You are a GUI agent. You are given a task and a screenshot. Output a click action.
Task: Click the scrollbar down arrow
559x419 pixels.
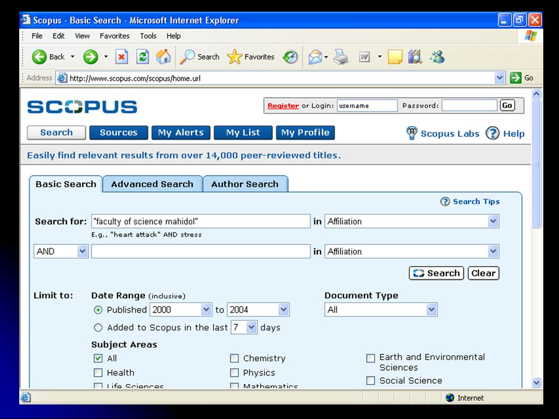tap(536, 383)
